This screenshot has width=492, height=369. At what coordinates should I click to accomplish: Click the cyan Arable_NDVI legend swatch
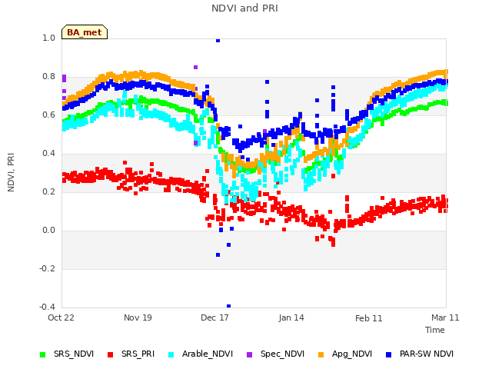click(x=171, y=354)
